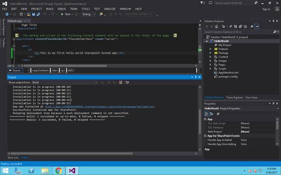The width and height of the screenshot is (281, 175).
Task: Click the Windows Start button
Action: coord(5,171)
